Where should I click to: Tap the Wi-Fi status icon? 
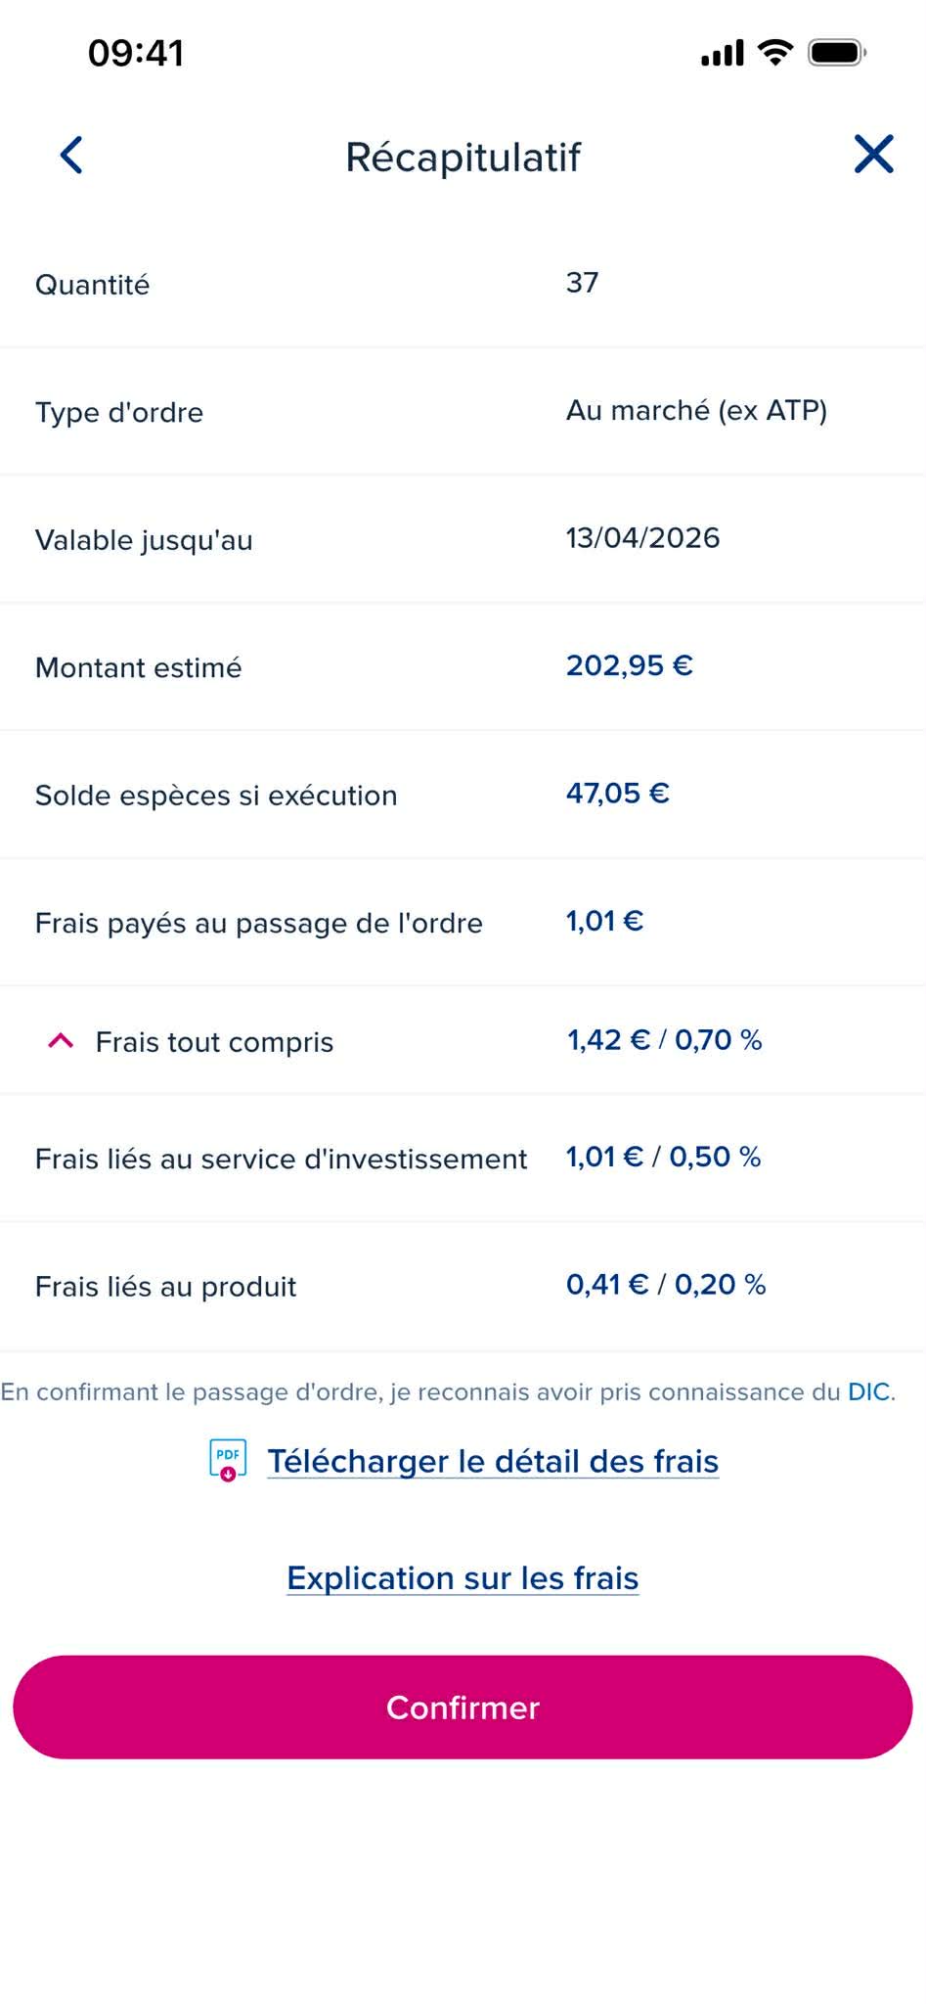(x=775, y=53)
